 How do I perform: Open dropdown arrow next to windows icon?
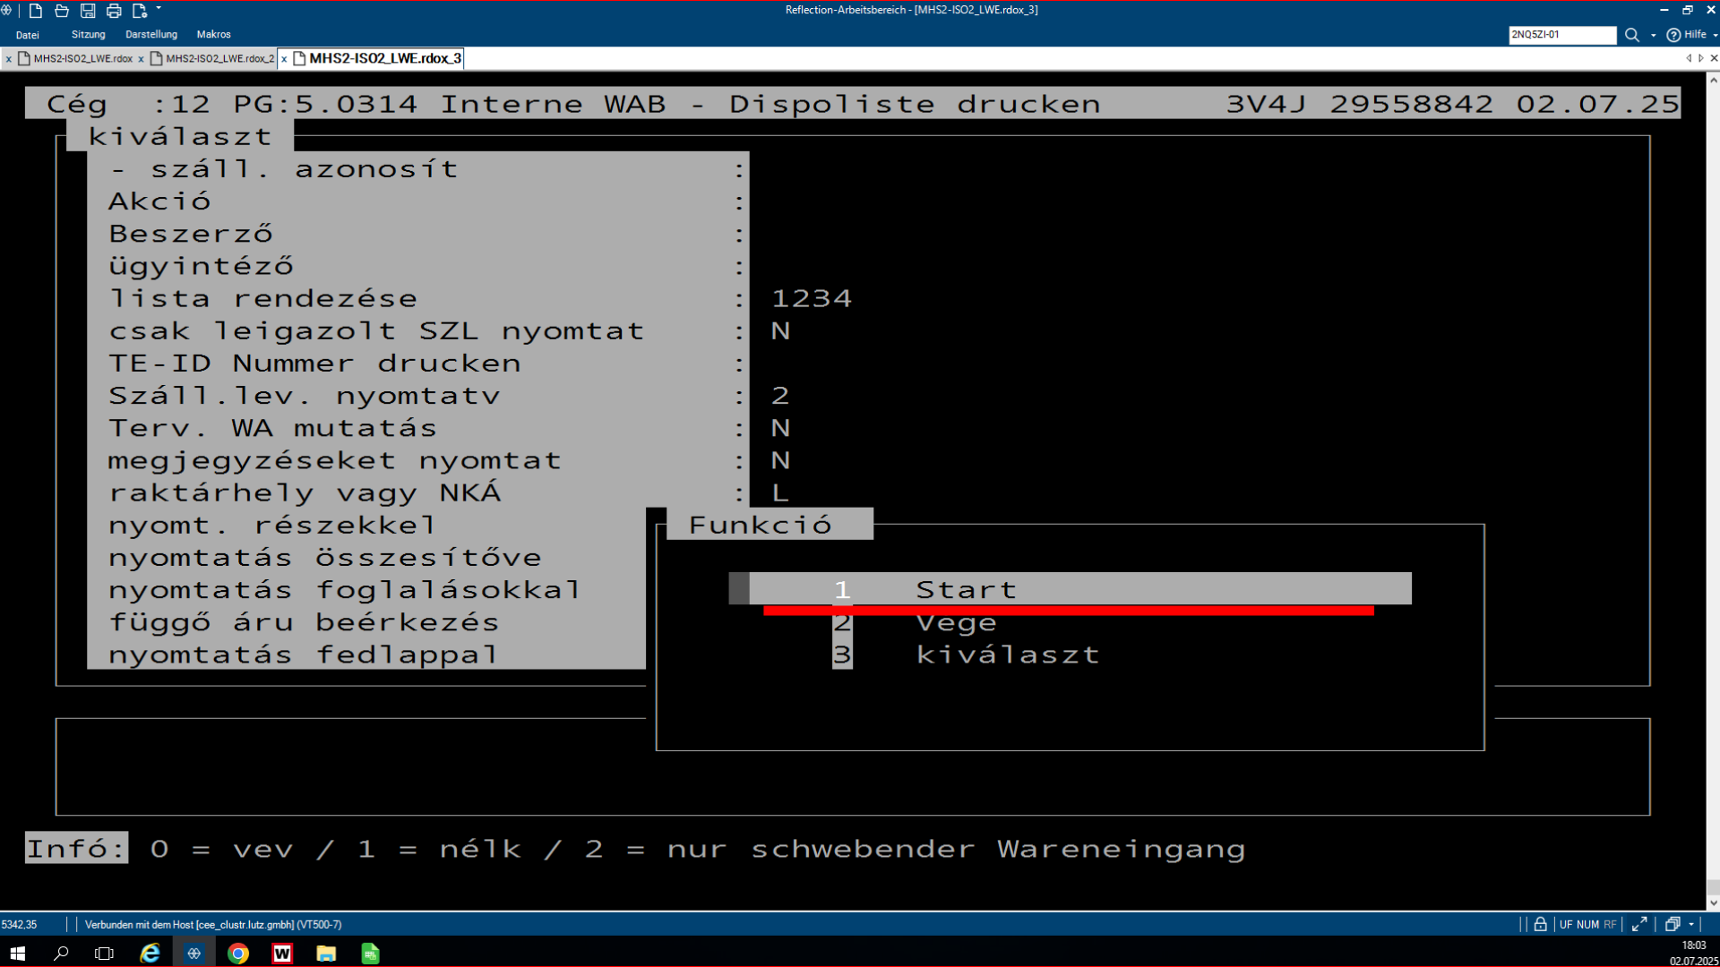click(1691, 924)
